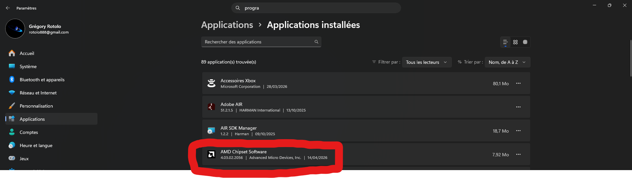Select the list view layout icon
The image size is (632, 178).
tap(505, 42)
